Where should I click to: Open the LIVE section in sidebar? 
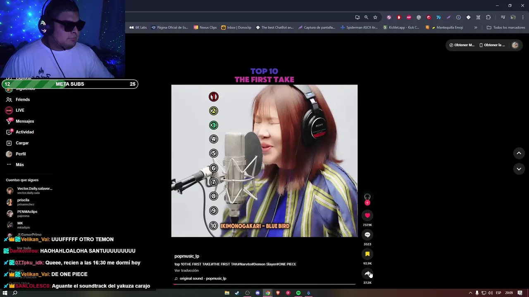[15, 110]
